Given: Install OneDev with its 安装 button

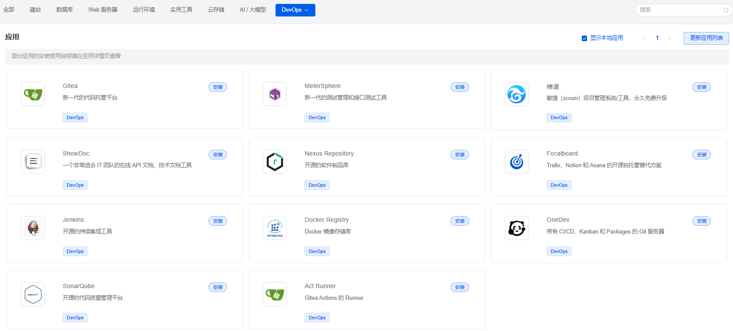Looking at the screenshot, I should pos(702,221).
